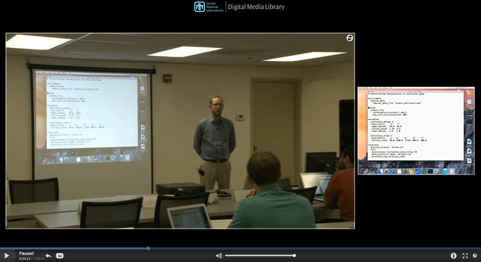Click the elapsed time 0:30:23
Screen dimensions: 481x262
pyautogui.click(x=25, y=258)
